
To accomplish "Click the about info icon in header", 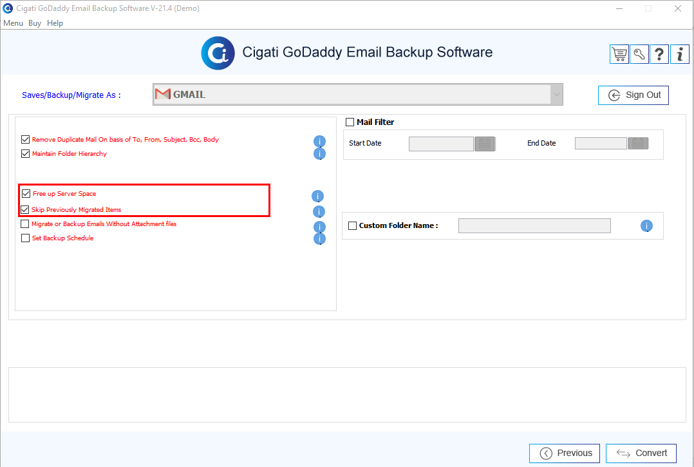I will coord(679,55).
